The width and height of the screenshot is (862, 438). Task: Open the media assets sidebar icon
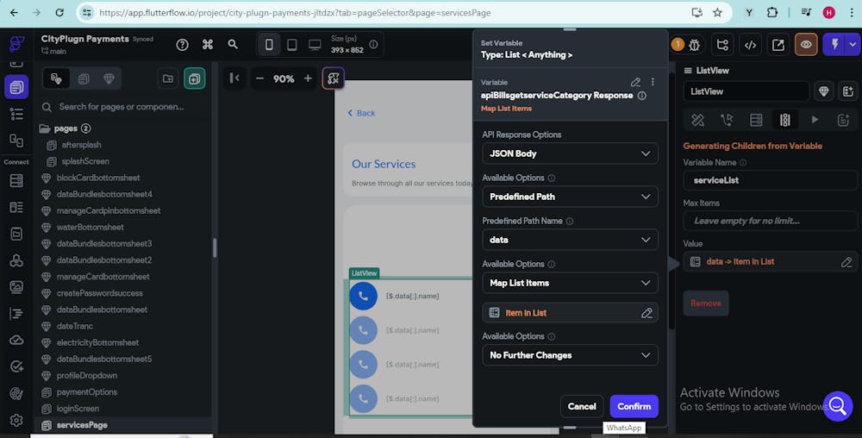[x=16, y=287]
